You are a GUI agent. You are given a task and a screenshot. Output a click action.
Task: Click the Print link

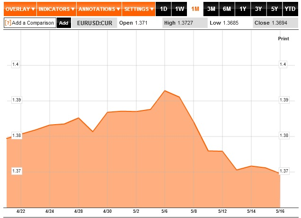click(x=283, y=38)
